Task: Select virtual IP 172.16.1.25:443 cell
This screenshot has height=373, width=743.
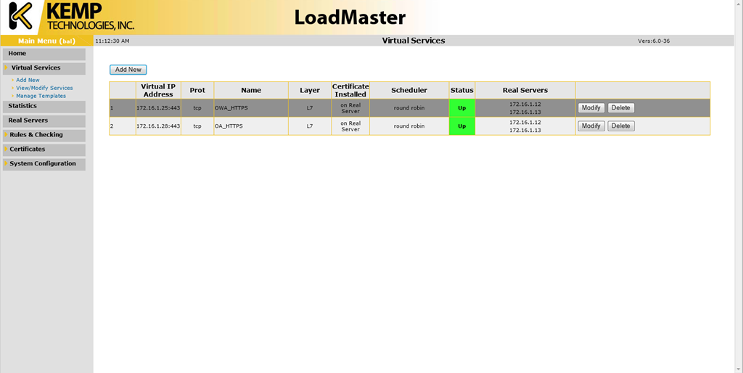Action: (x=158, y=108)
